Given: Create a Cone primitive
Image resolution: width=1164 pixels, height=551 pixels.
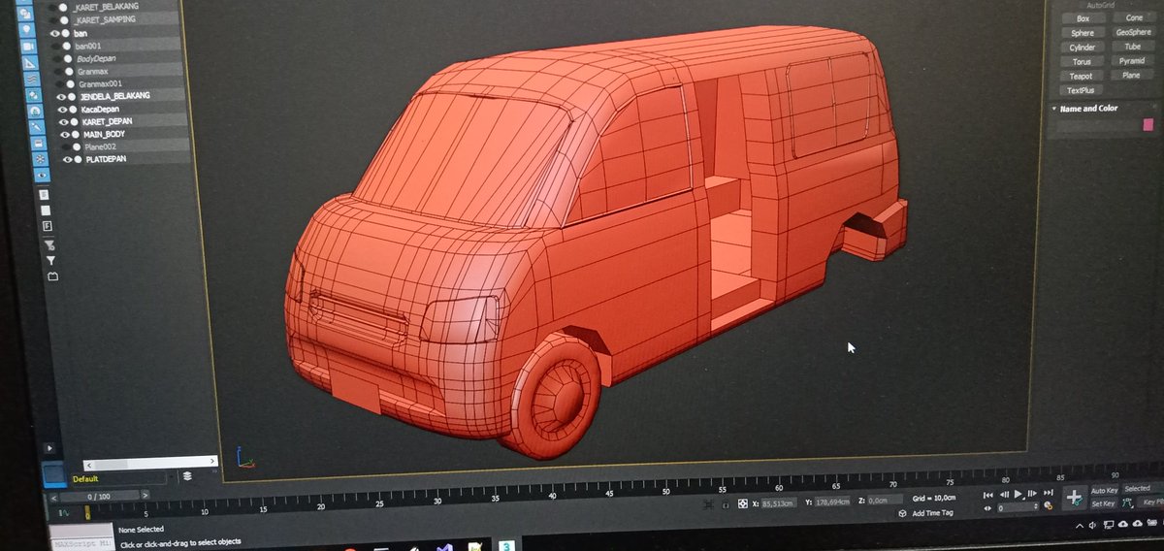Looking at the screenshot, I should click(1134, 17).
